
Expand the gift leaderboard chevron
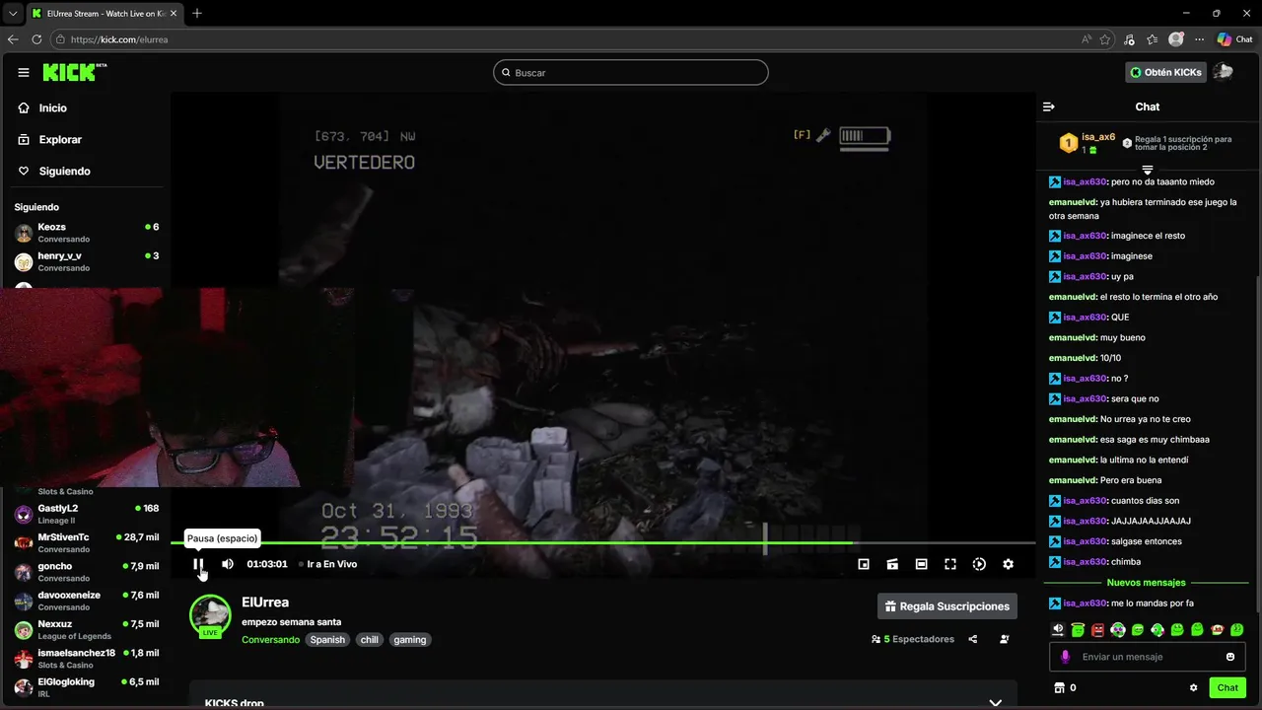[x=1148, y=170]
